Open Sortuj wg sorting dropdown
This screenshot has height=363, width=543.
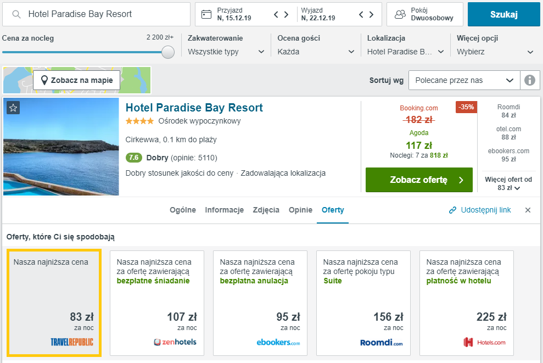(x=464, y=80)
